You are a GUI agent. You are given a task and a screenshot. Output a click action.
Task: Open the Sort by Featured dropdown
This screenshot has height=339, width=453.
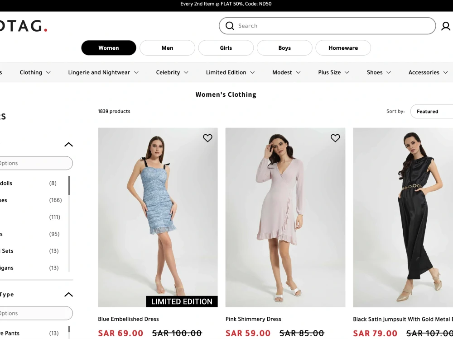click(x=432, y=111)
